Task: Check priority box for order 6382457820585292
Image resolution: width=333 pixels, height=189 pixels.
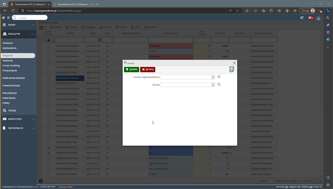Action: 48,46
